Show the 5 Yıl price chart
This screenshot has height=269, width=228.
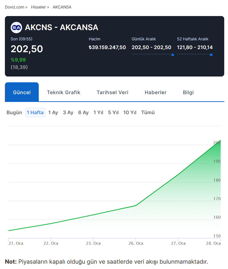click(x=113, y=113)
